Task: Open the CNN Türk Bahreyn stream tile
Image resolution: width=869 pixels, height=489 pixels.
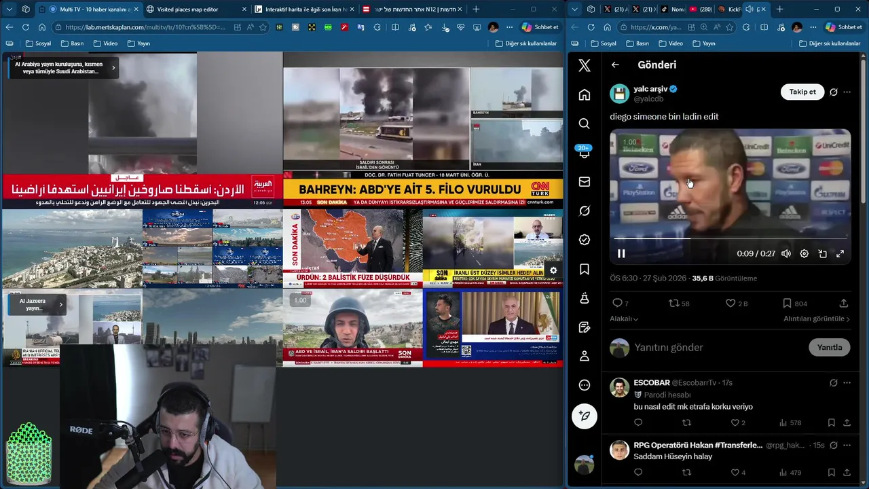Action: coord(423,129)
